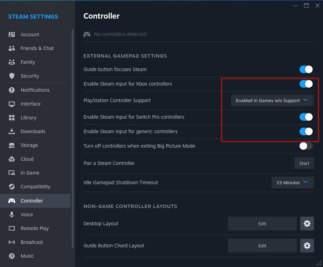
Task: Expand Idle Gamepad Shutdown Timeout dropdown
Action: pyautogui.click(x=292, y=182)
